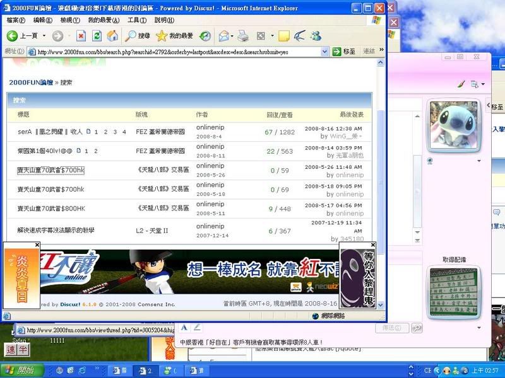Go to the IE Home page icon

(112, 36)
